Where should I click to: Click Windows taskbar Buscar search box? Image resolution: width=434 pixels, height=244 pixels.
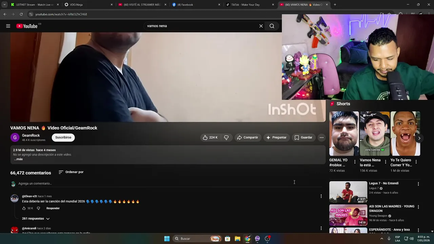pyautogui.click(x=197, y=239)
